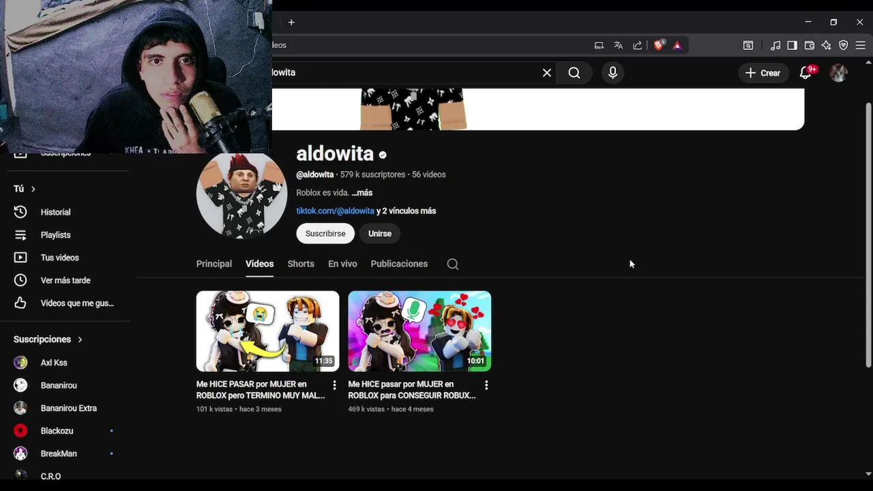
Task: Toggle the browser sidebar panel icon
Action: click(792, 46)
